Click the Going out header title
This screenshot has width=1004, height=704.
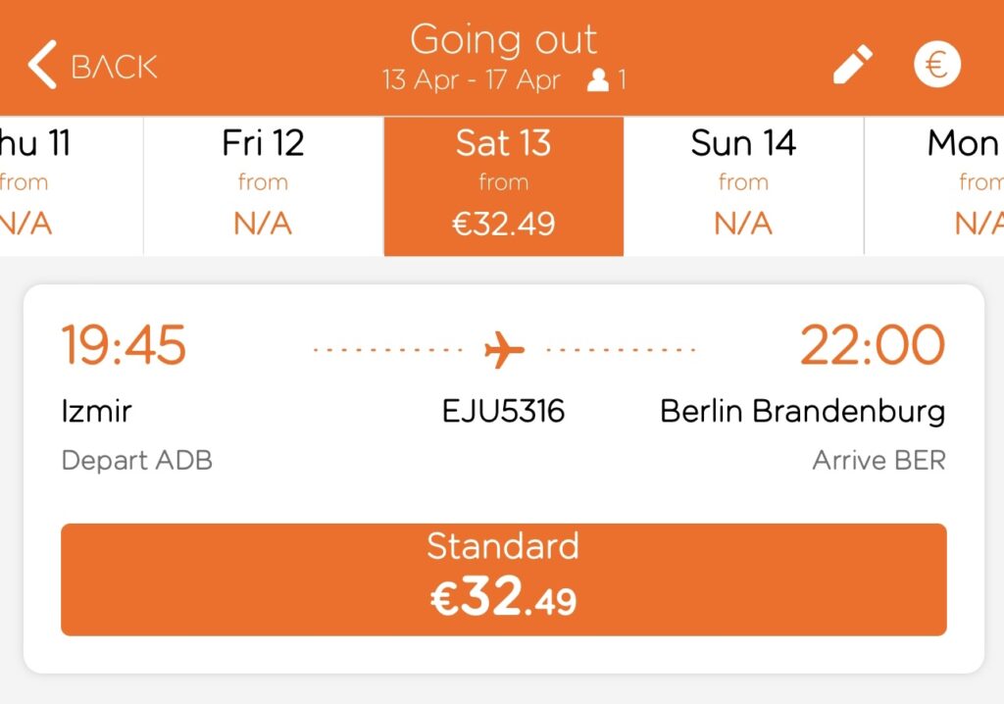coord(502,39)
